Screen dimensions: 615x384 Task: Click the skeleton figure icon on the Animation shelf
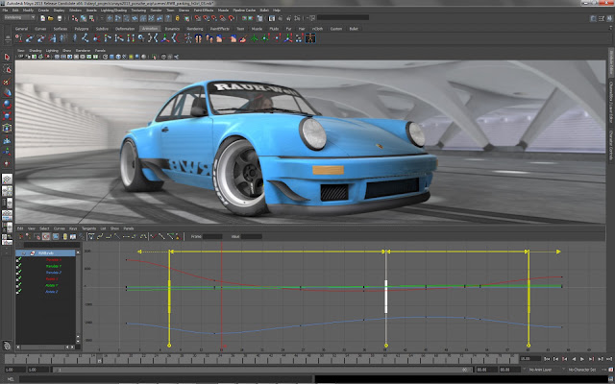coord(188,38)
